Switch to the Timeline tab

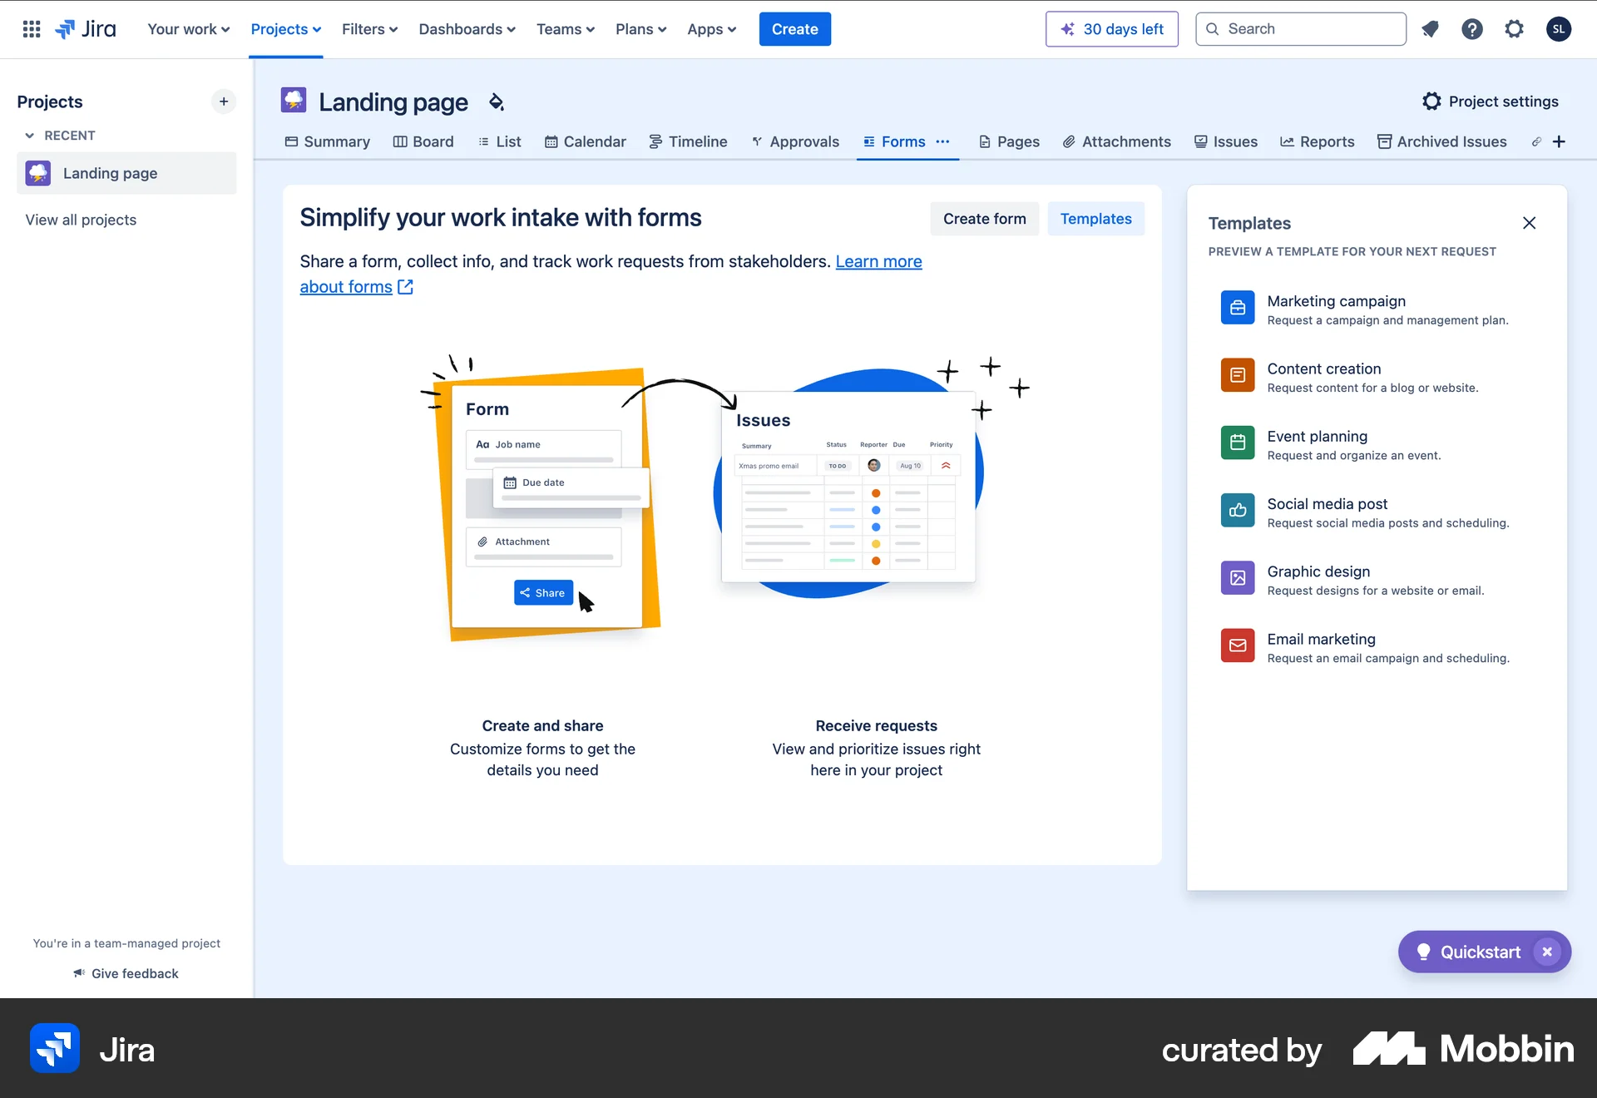pyautogui.click(x=688, y=141)
